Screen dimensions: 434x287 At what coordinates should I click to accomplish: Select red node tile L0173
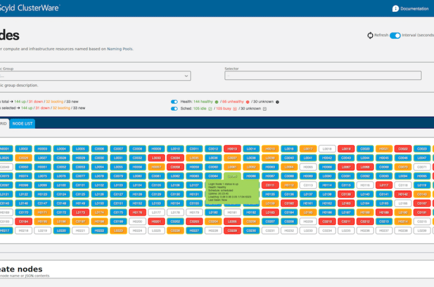tap(80, 212)
